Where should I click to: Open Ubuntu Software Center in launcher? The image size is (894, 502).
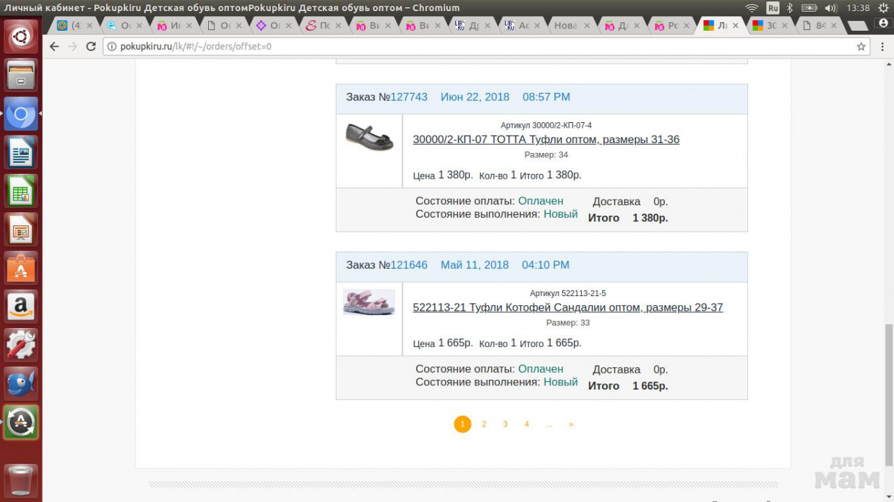21,268
